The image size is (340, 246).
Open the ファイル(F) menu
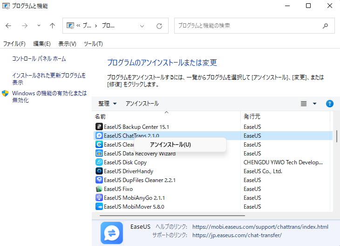[14, 44]
